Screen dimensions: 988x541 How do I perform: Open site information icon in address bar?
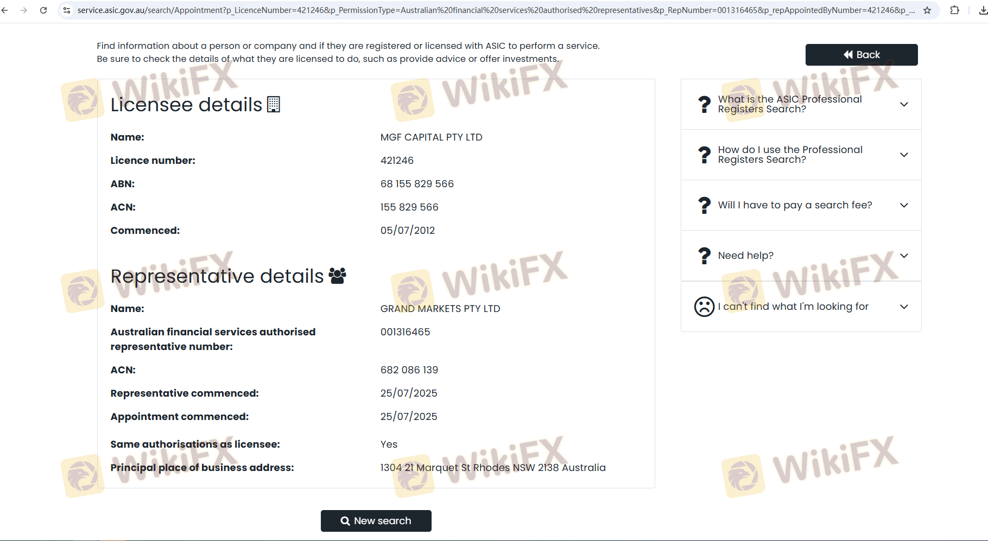[x=67, y=10]
